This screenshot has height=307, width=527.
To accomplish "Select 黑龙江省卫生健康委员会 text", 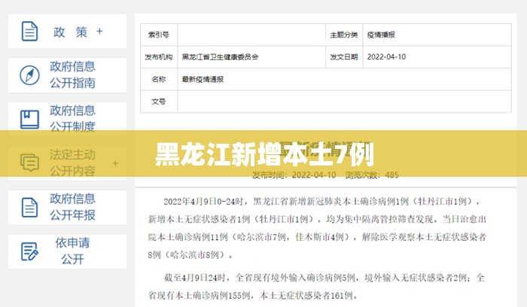I will (220, 56).
